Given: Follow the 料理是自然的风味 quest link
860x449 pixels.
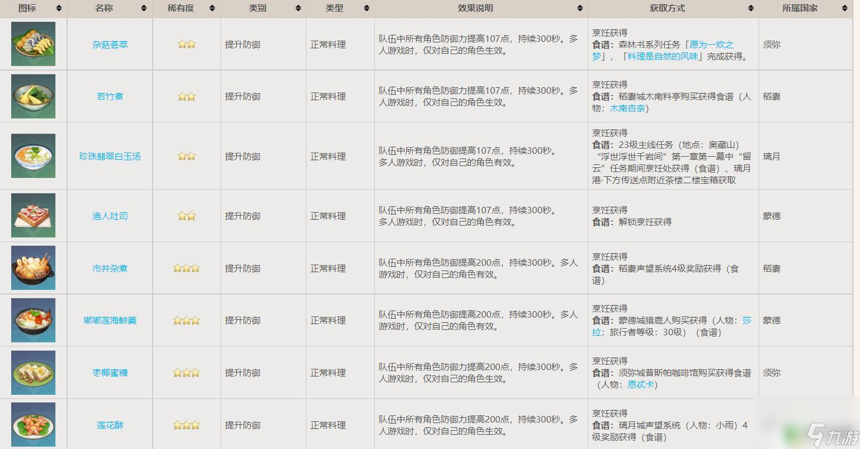Looking at the screenshot, I should tap(663, 57).
